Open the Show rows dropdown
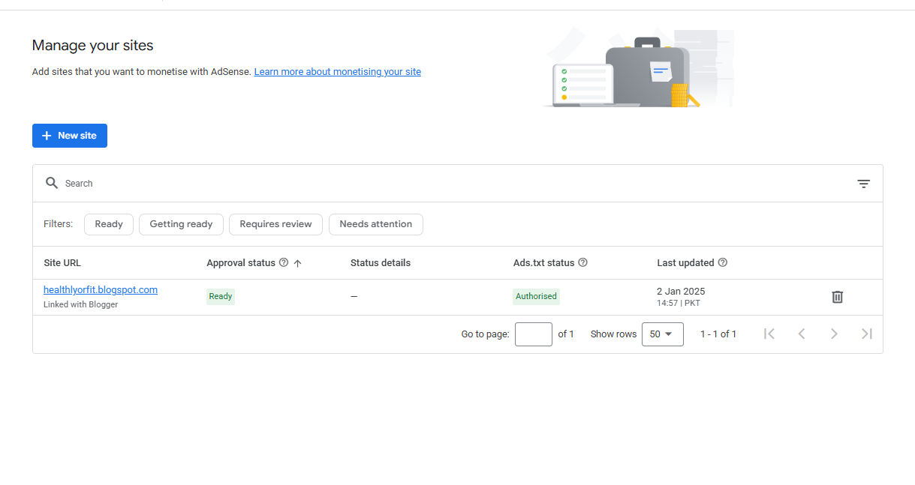915x485 pixels. (663, 334)
